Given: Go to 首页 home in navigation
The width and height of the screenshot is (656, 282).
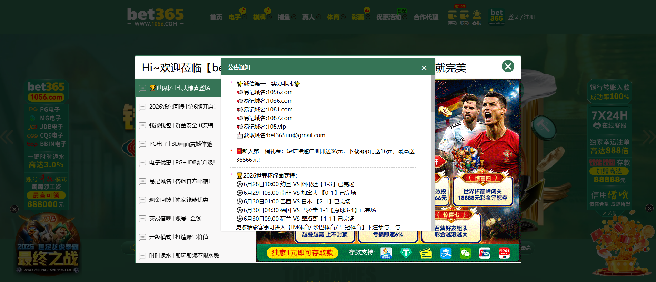Looking at the screenshot, I should (x=216, y=17).
